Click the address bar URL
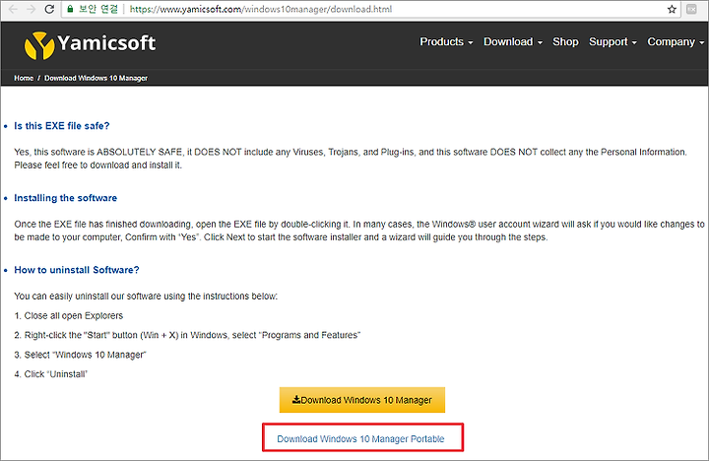The width and height of the screenshot is (709, 461). pyautogui.click(x=261, y=9)
